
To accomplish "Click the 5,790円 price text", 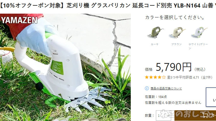I will (174, 67).
